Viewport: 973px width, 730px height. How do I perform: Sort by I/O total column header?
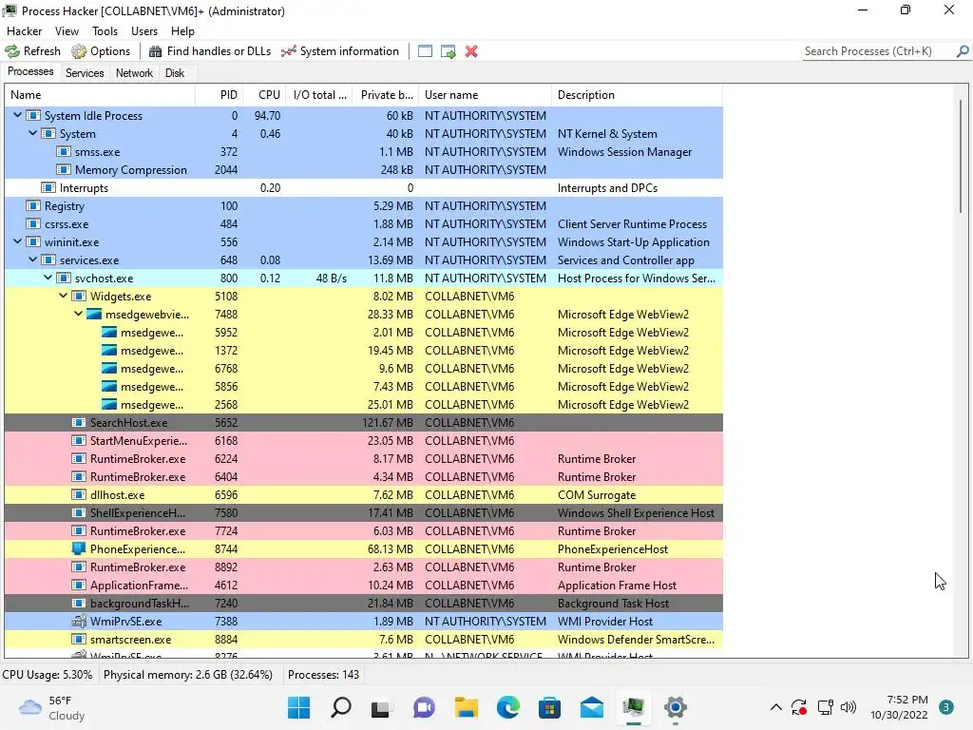click(x=319, y=95)
